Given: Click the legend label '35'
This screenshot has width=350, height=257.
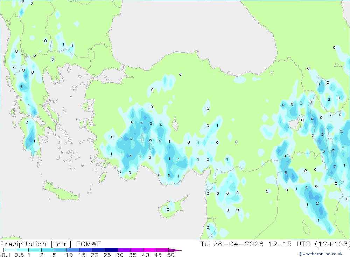Looking at the screenshot, I should [133, 255].
